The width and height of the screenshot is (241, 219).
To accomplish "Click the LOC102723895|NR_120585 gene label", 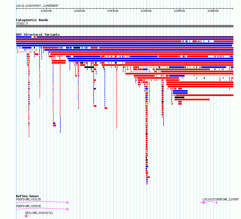I will click(x=220, y=199).
